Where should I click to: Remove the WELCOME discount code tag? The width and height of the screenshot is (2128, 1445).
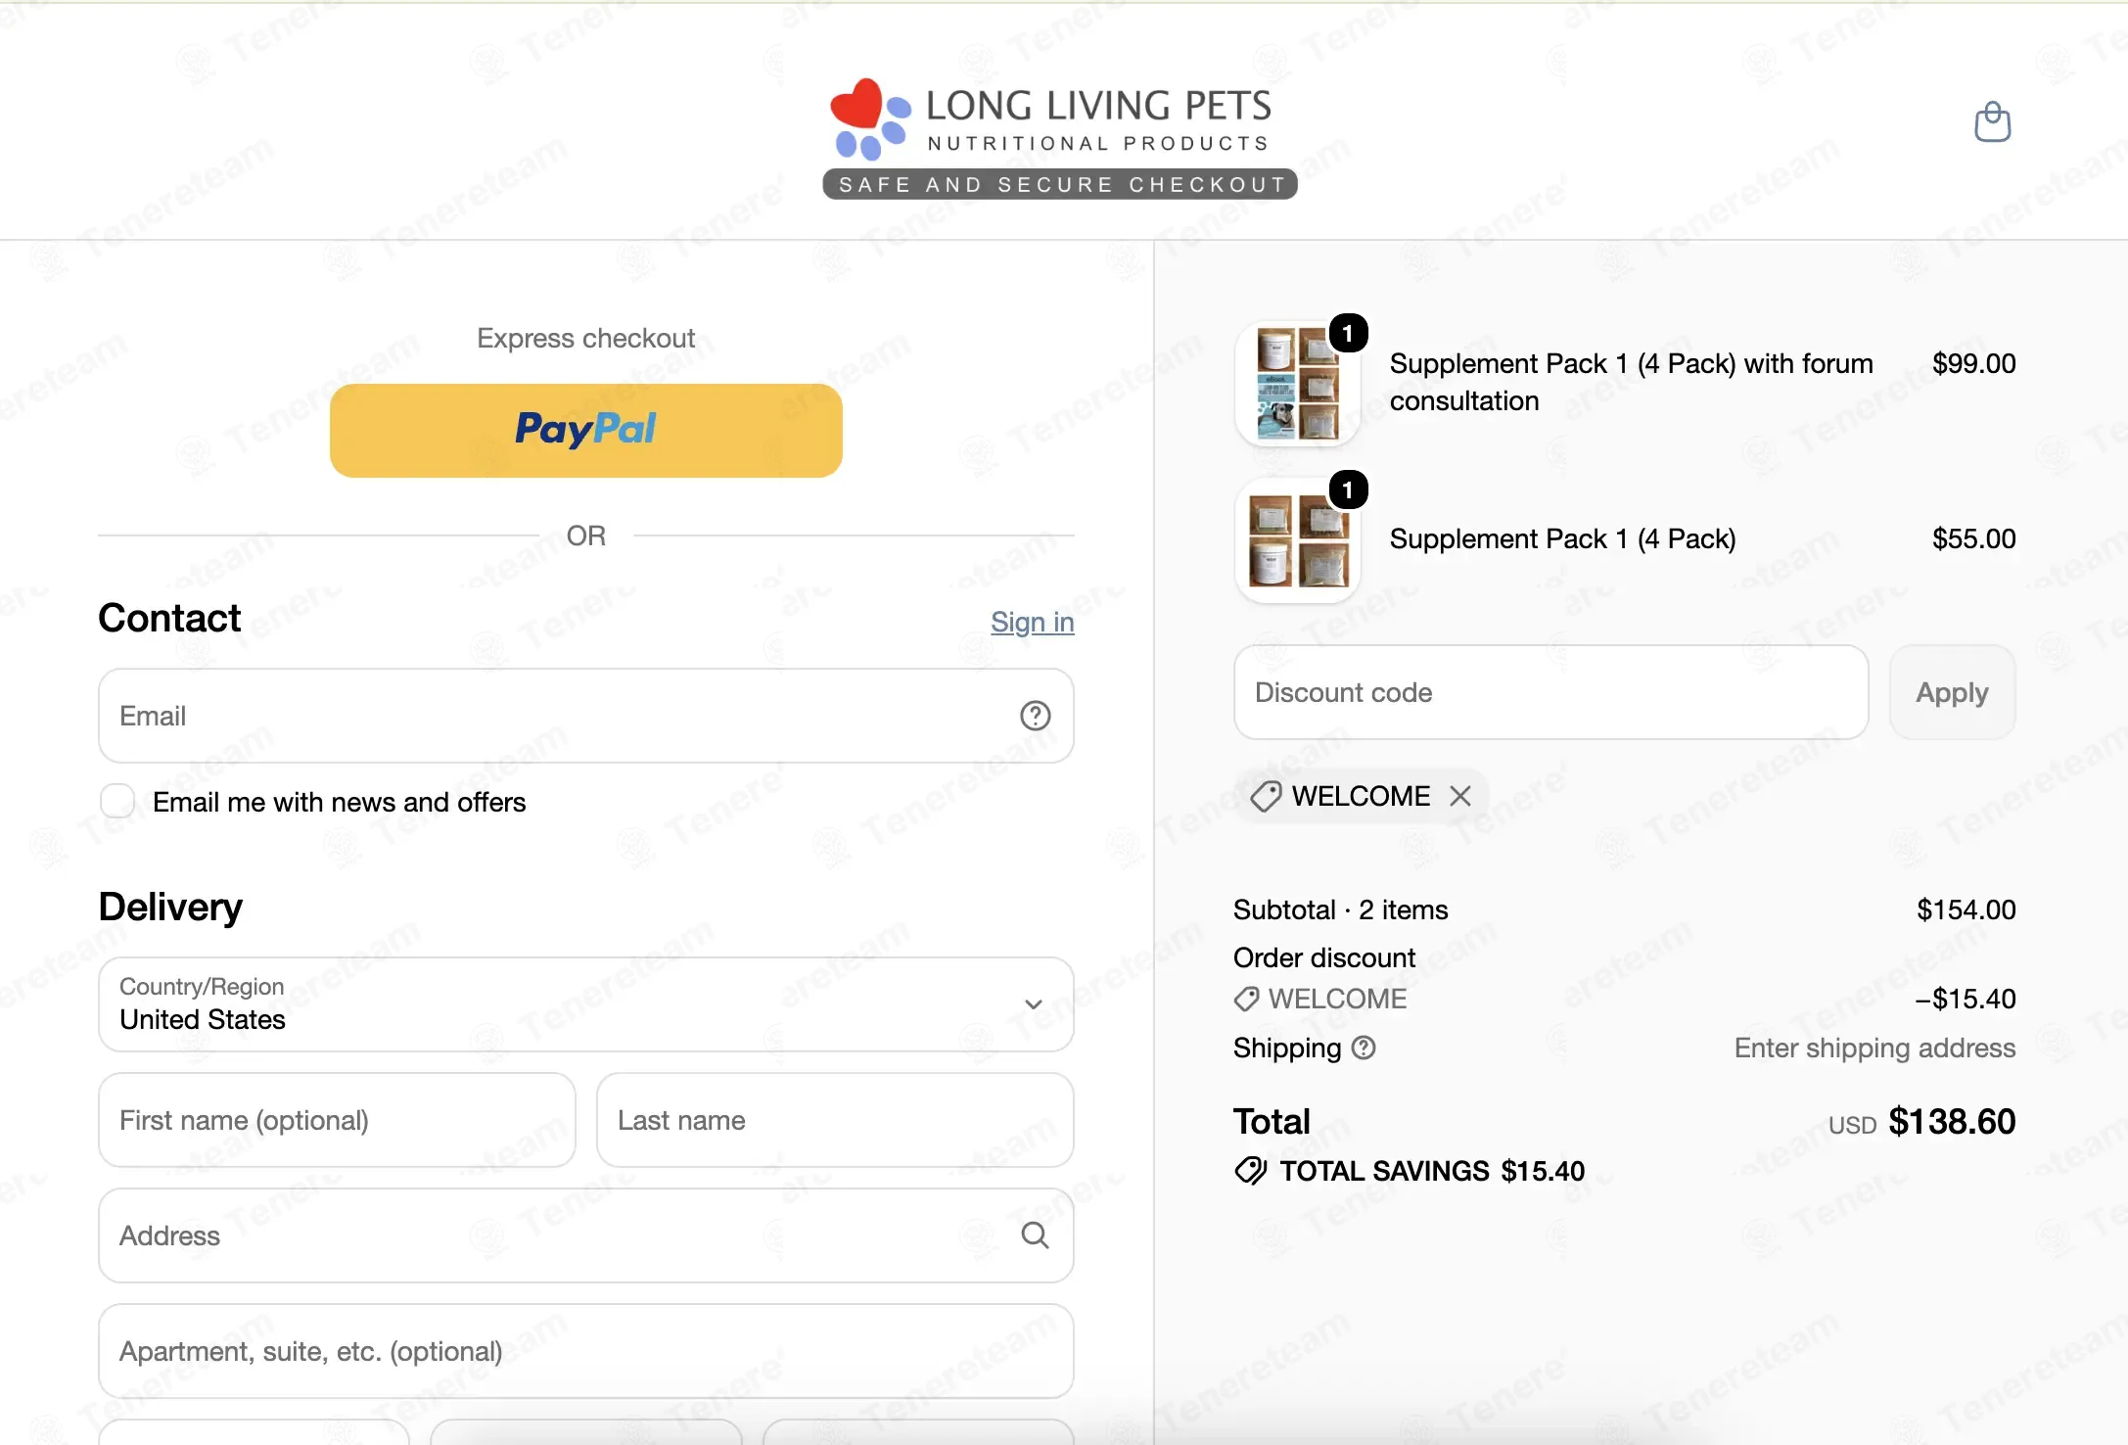coord(1460,796)
